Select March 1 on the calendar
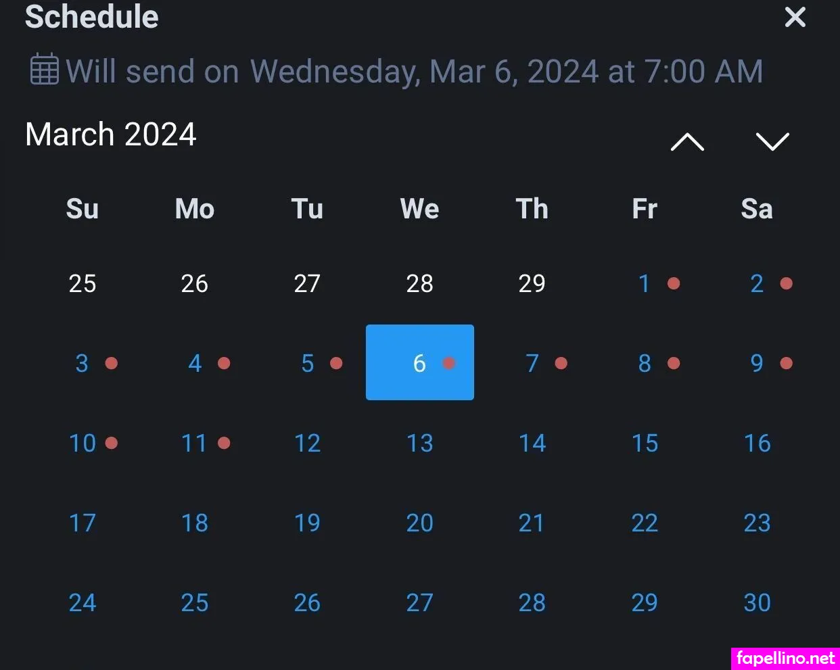The width and height of the screenshot is (840, 670). click(645, 283)
